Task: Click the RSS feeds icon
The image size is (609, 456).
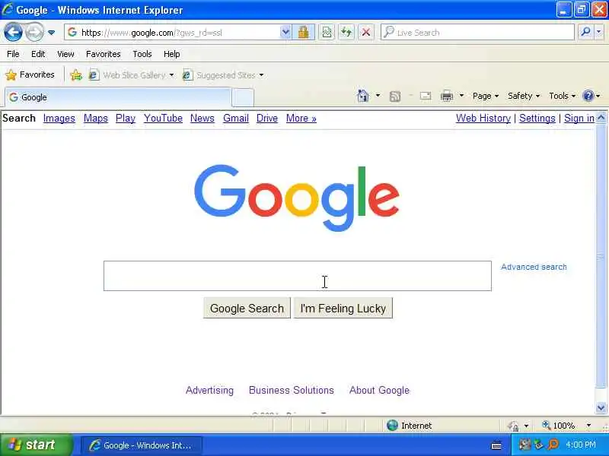Action: (394, 96)
